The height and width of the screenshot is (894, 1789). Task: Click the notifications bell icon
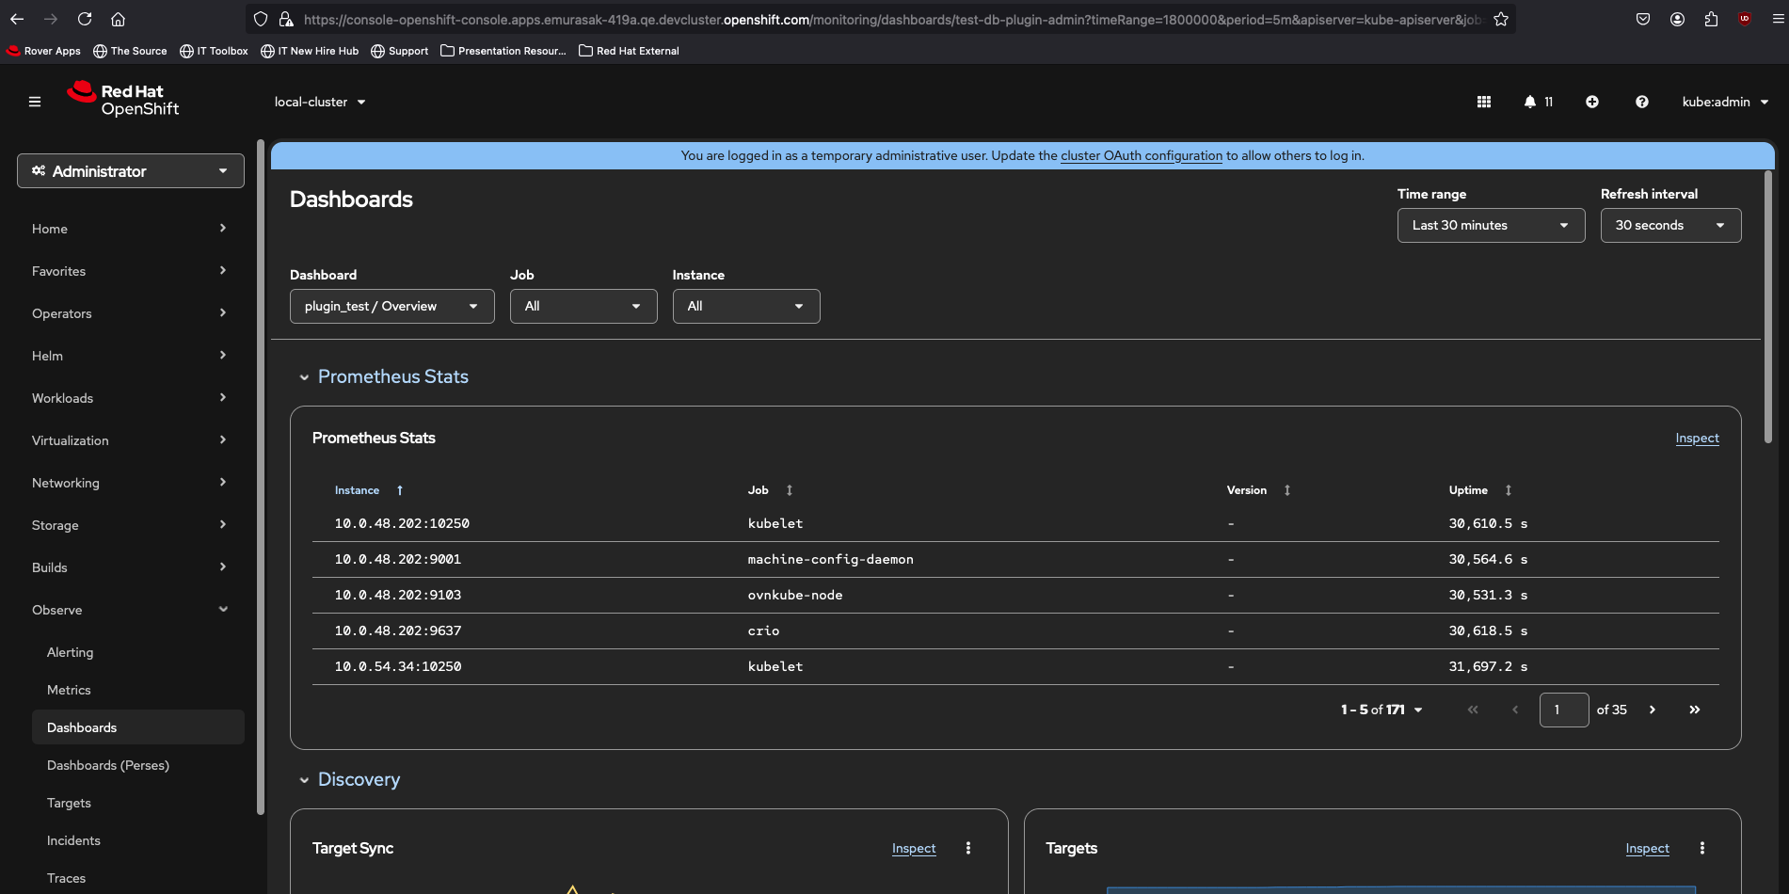click(x=1530, y=102)
